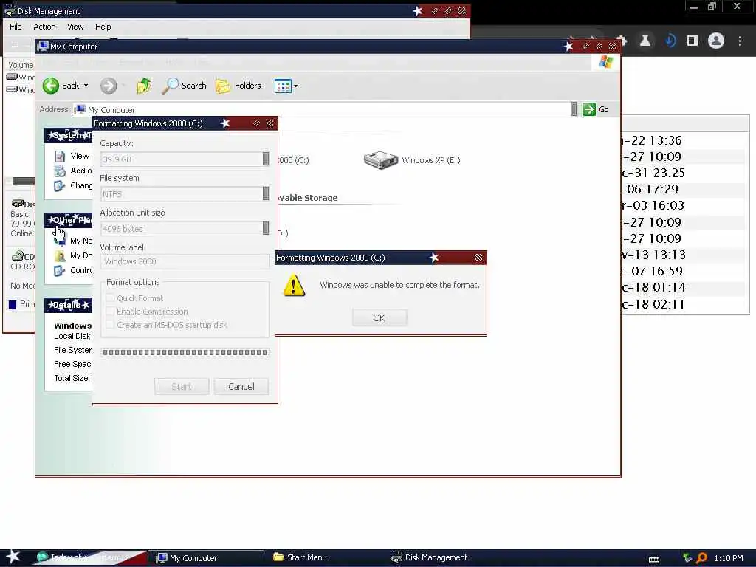Click the browser side panel icon
This screenshot has height=567, width=756.
tap(693, 41)
